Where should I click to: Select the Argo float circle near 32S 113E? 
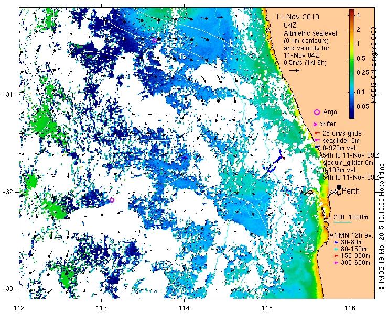point(112,200)
